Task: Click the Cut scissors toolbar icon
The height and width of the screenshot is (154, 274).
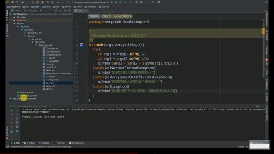Action: [x=33, y=2]
